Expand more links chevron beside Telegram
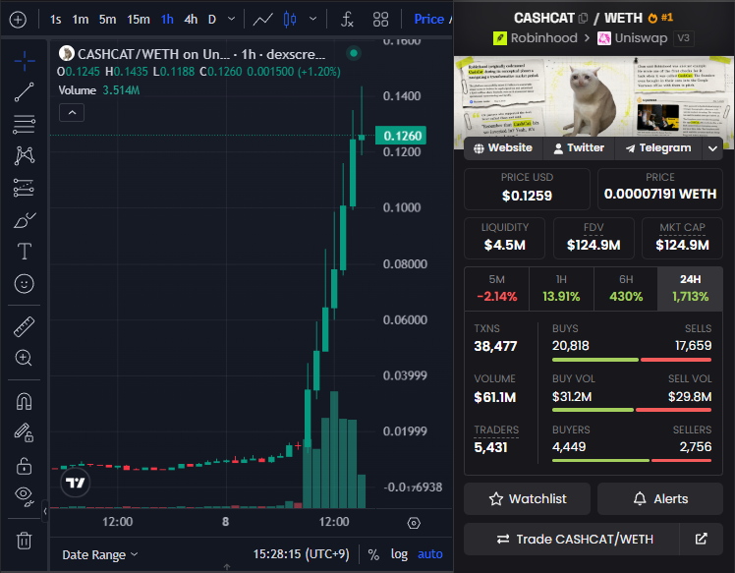The width and height of the screenshot is (735, 573). click(712, 148)
